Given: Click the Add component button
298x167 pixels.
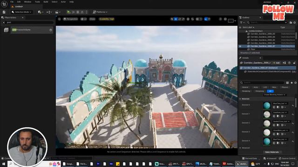Looking at the screenshot, I should (x=277, y=63).
